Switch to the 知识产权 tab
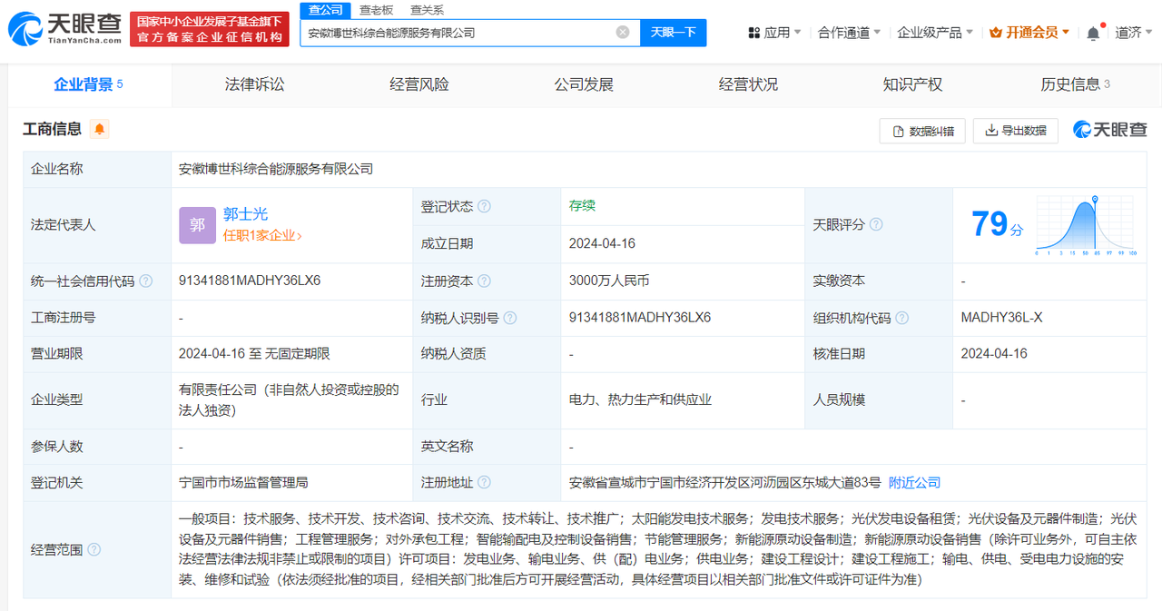This screenshot has width=1162, height=611. tap(912, 85)
